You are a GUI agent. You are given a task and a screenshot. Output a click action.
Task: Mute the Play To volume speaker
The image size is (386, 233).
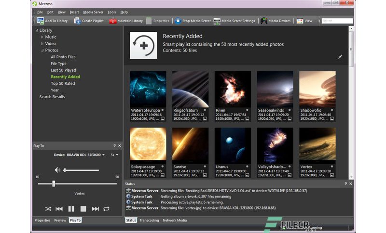pyautogui.click(x=57, y=170)
